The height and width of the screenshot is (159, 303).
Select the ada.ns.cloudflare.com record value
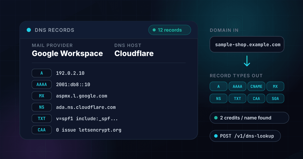tap(86, 107)
